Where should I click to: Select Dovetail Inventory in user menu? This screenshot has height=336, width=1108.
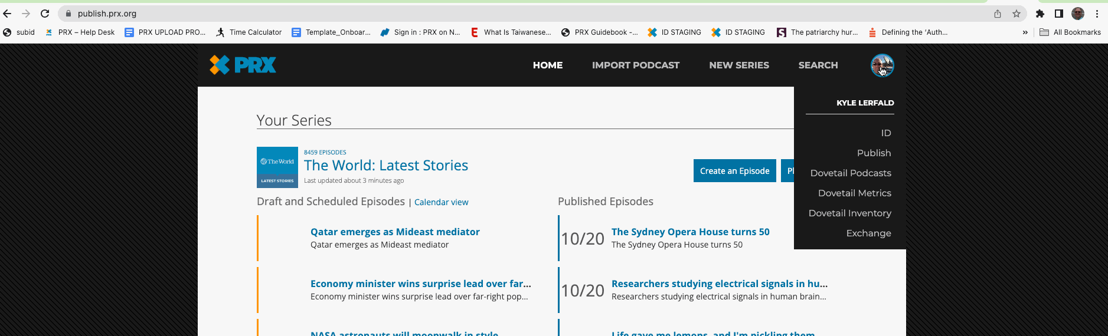coord(850,213)
